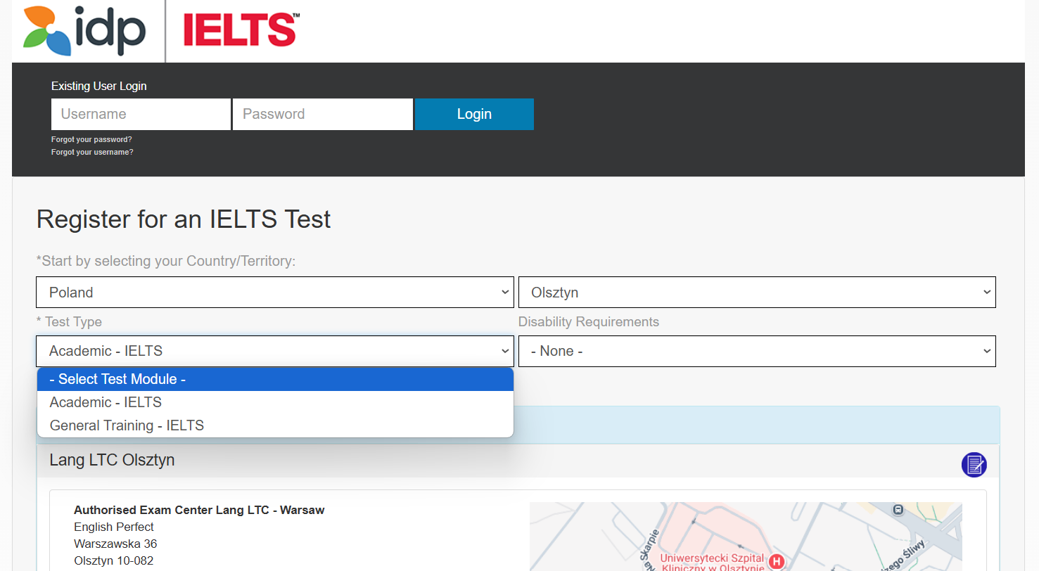Click the idp logo
This screenshot has width=1039, height=571.
pos(84,31)
